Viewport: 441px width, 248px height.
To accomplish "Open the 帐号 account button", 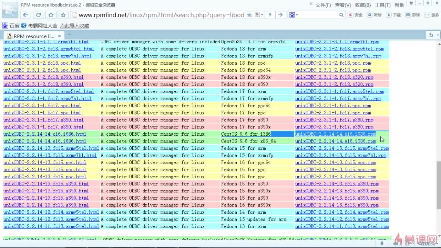I will (x=375, y=15).
